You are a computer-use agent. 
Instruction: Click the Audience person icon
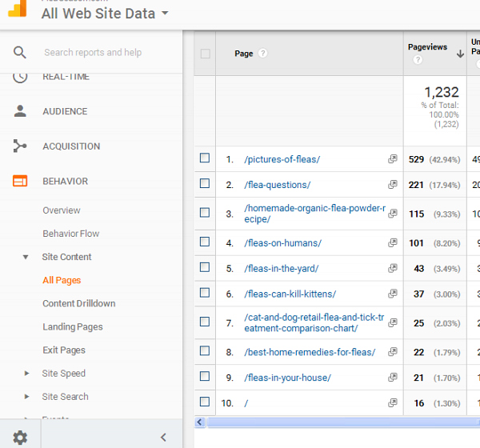pos(20,111)
